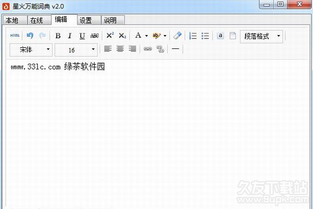Open highlight color dropdown arrow
Viewport: 313px width, 209px height.
(x=165, y=36)
